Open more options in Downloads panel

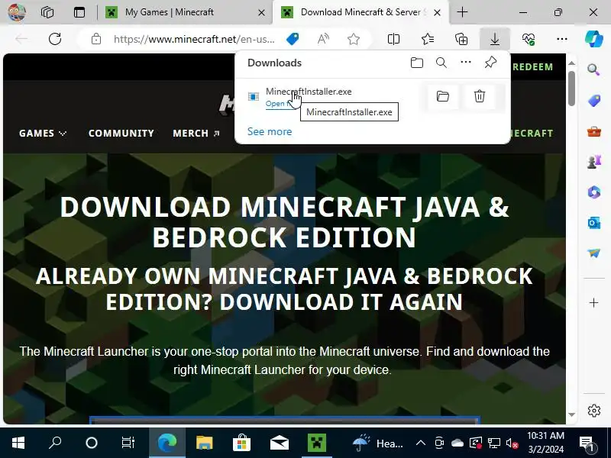click(x=466, y=63)
